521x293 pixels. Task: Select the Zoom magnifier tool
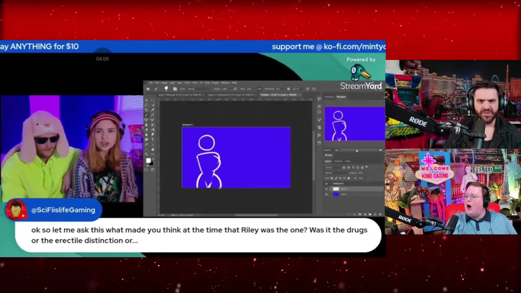(147, 154)
